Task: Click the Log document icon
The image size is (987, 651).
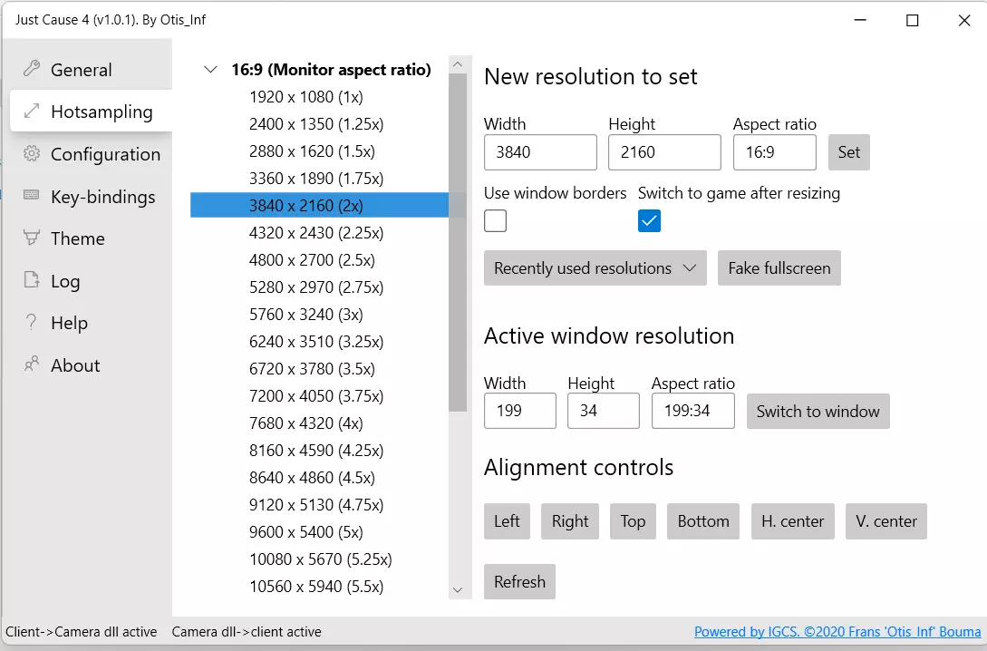Action: click(x=32, y=279)
